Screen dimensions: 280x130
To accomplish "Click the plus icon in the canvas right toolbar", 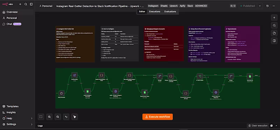I will [x=274, y=18].
